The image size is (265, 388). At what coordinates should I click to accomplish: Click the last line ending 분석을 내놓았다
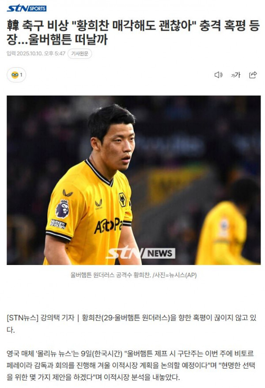tap(93, 377)
